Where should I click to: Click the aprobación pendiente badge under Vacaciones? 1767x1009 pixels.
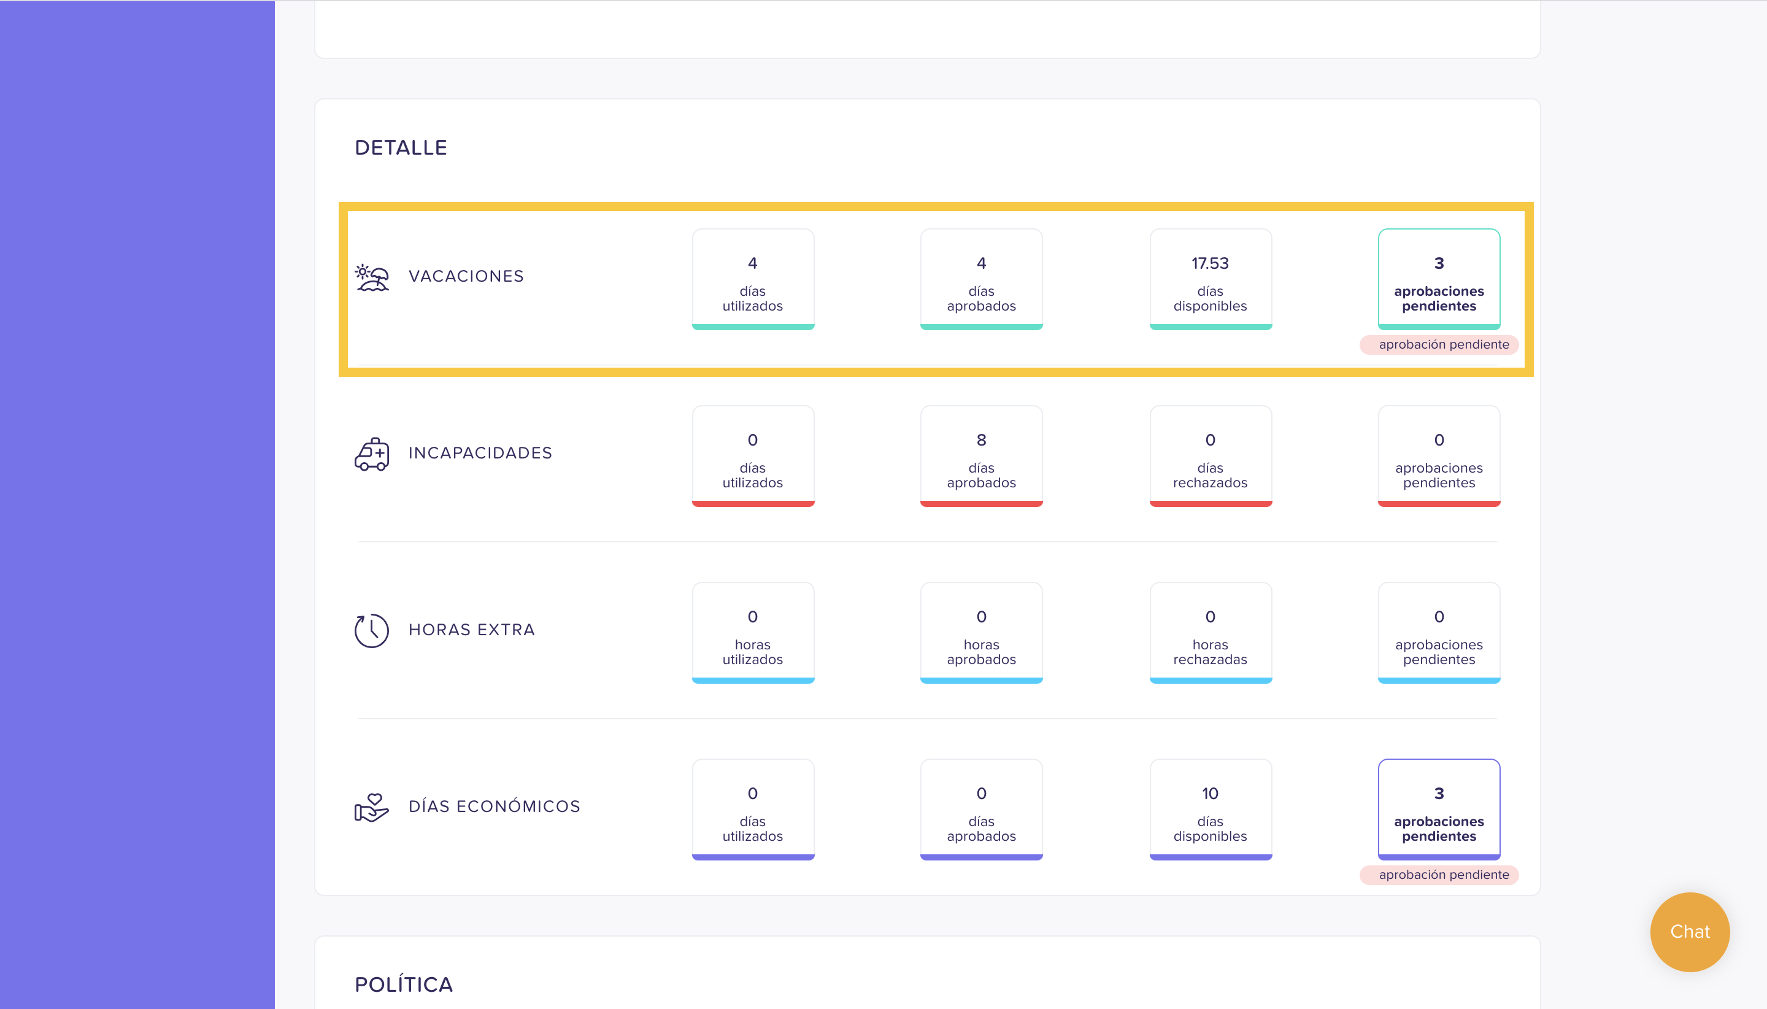[x=1439, y=344]
